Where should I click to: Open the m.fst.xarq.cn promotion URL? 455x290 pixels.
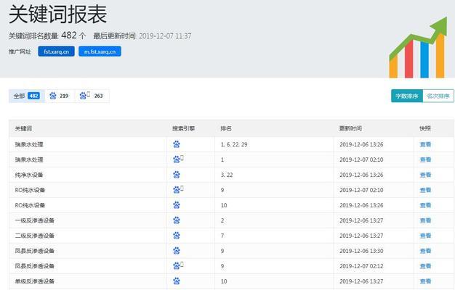(x=100, y=51)
